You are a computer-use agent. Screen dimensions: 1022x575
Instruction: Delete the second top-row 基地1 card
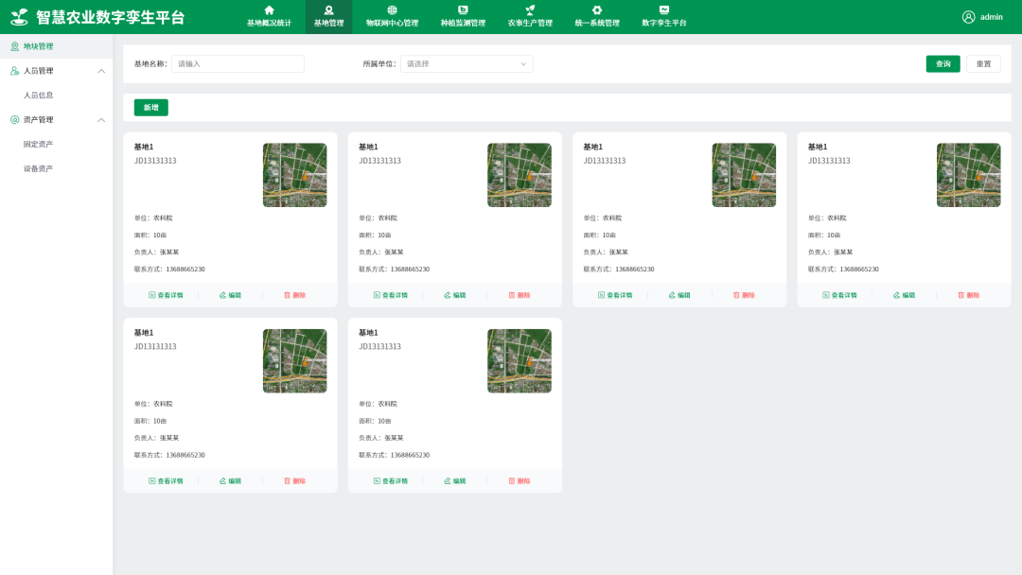click(520, 295)
